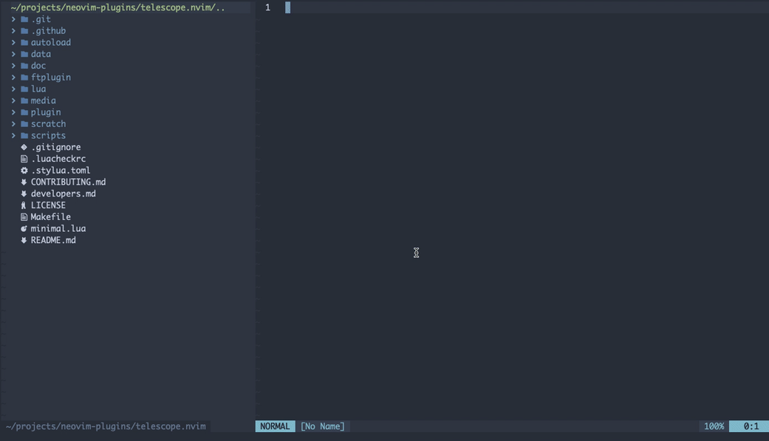Click the .github folder icon
769x441 pixels.
pyautogui.click(x=24, y=31)
